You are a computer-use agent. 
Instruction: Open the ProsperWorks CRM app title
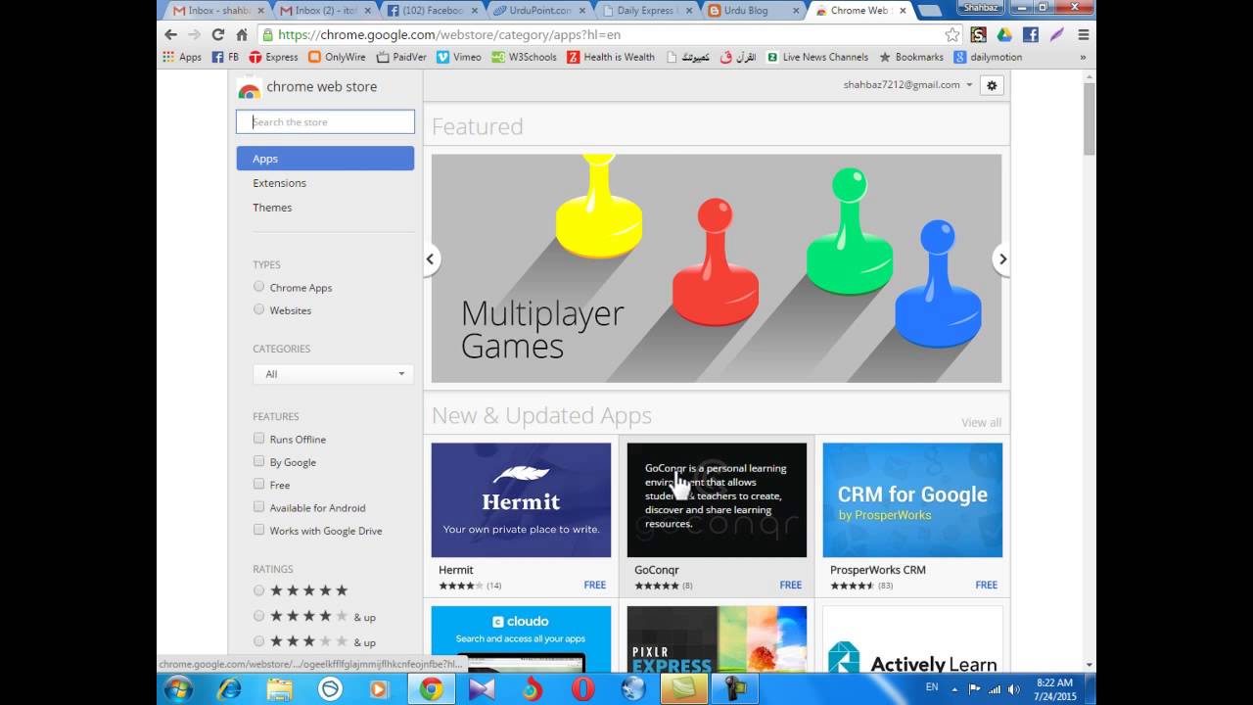[878, 570]
